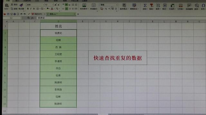Click the cell borders icon
Screen dimensions: 206x115
tap(38, 9)
